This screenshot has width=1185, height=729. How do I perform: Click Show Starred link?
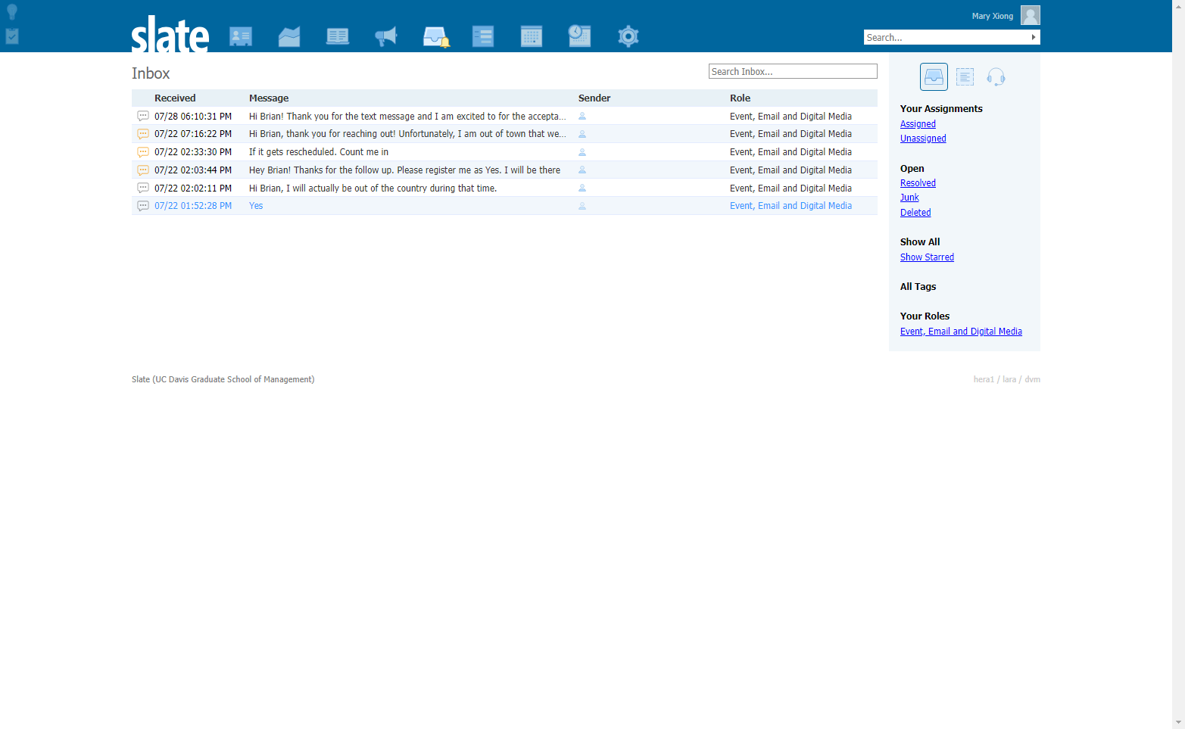(927, 257)
